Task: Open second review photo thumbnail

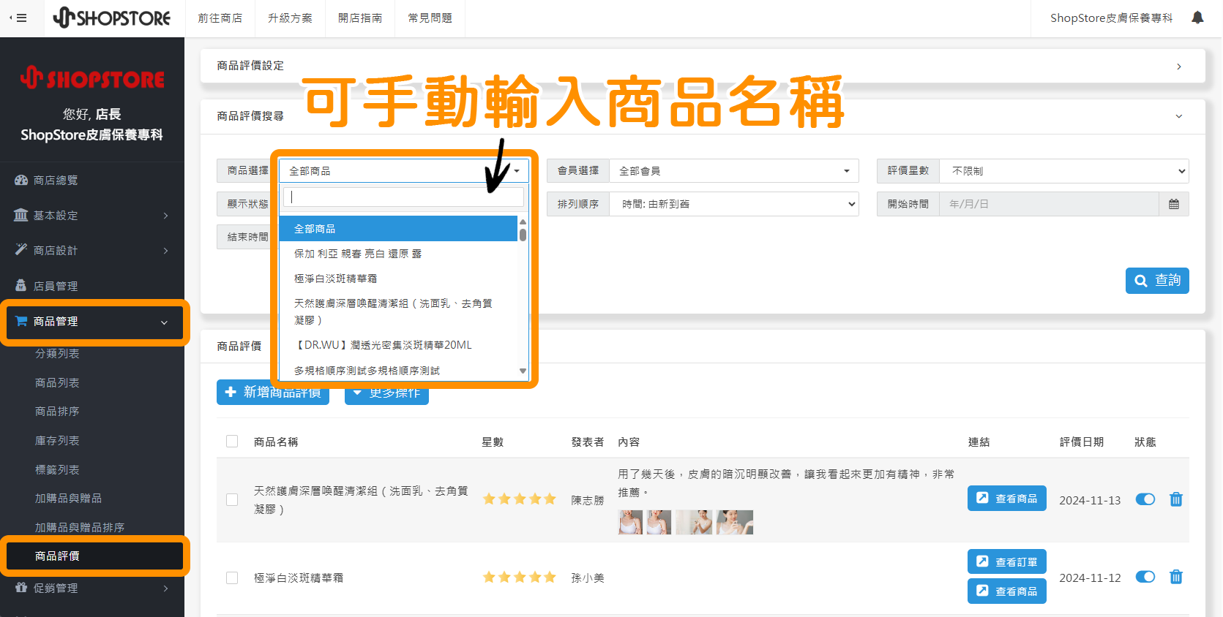Action: coord(659,522)
